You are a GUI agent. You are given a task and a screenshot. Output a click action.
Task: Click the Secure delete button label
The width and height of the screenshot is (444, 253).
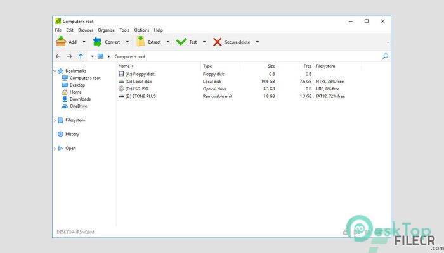click(237, 42)
